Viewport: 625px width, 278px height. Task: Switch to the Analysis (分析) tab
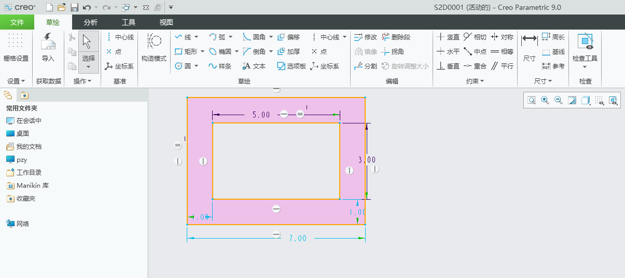pyautogui.click(x=90, y=22)
